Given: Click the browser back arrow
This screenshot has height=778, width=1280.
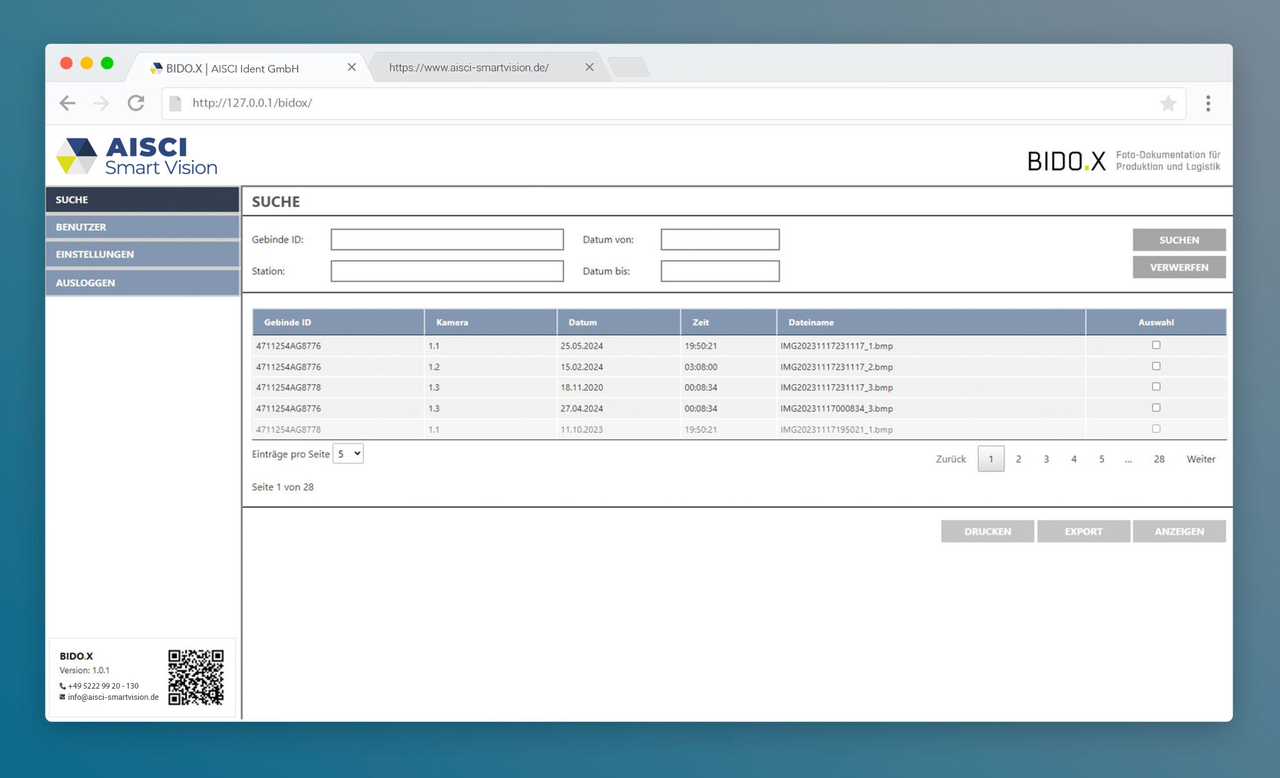Looking at the screenshot, I should (x=67, y=103).
